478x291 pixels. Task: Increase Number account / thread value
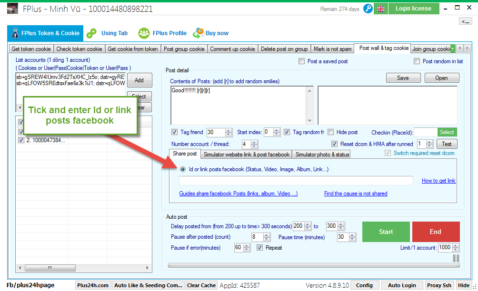(x=254, y=142)
